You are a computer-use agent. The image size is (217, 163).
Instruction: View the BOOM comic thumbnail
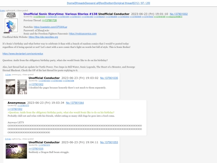click(16, 151)
